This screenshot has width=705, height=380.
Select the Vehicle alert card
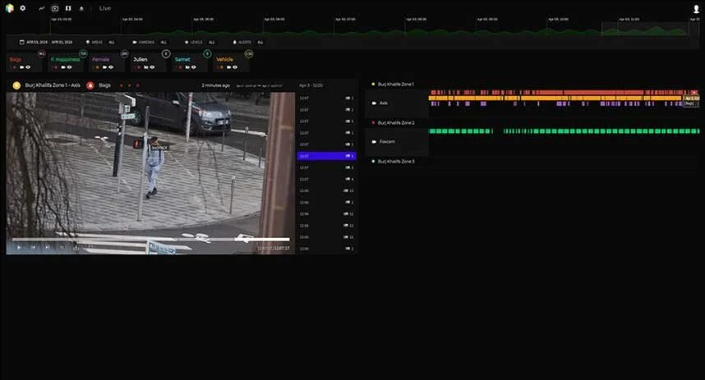click(x=233, y=62)
